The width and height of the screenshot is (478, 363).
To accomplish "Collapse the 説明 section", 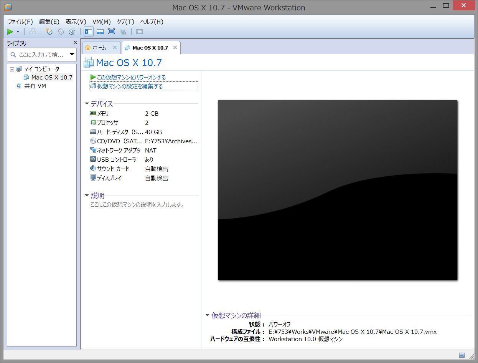I will [x=87, y=196].
